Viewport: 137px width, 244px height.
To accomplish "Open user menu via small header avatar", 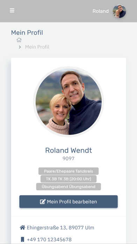I will (119, 11).
